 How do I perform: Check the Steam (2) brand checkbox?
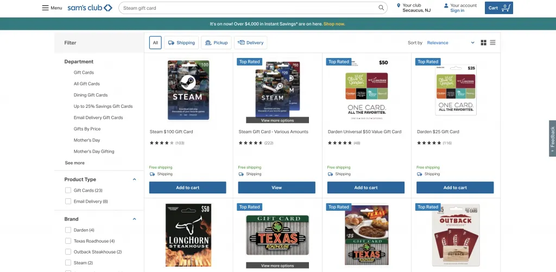[68, 263]
